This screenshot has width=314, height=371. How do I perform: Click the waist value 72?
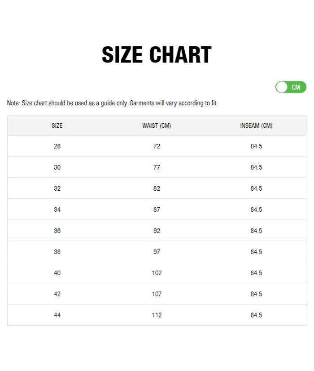click(x=156, y=146)
